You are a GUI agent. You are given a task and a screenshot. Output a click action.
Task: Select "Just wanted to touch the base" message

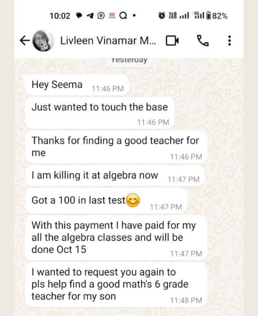click(x=100, y=113)
